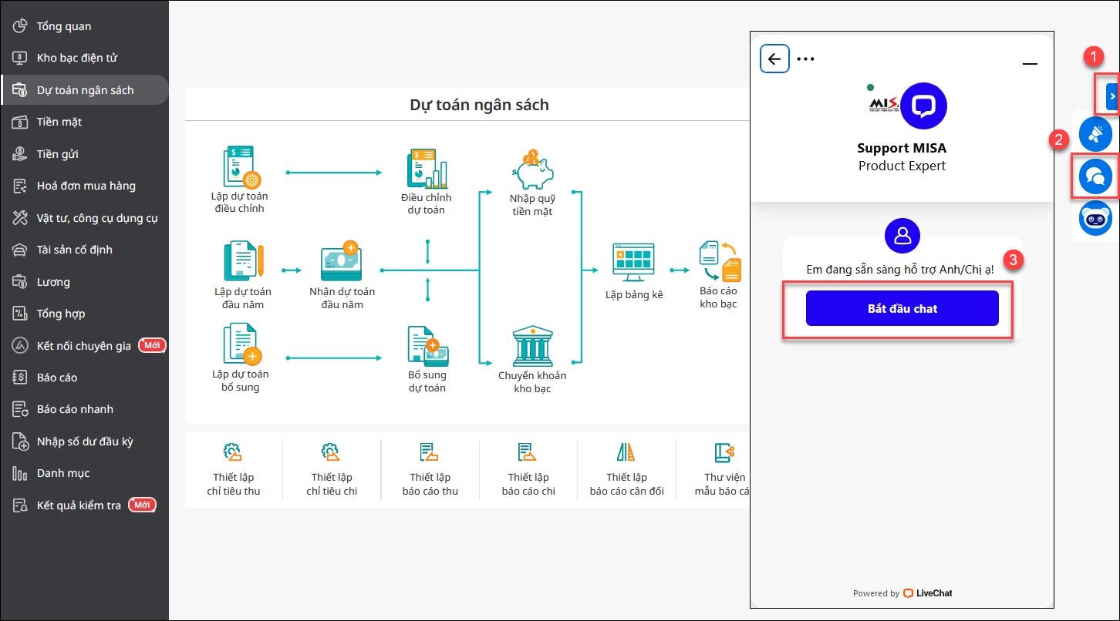This screenshot has height=621, width=1120.
Task: Click back arrow in chat window
Action: [x=775, y=59]
